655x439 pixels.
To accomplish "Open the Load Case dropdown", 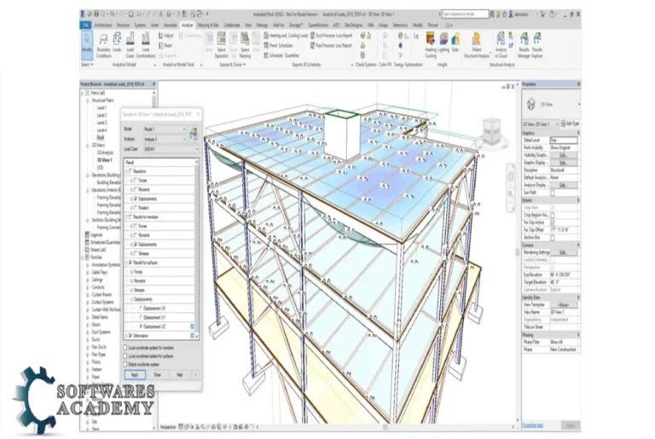I will 171,149.
